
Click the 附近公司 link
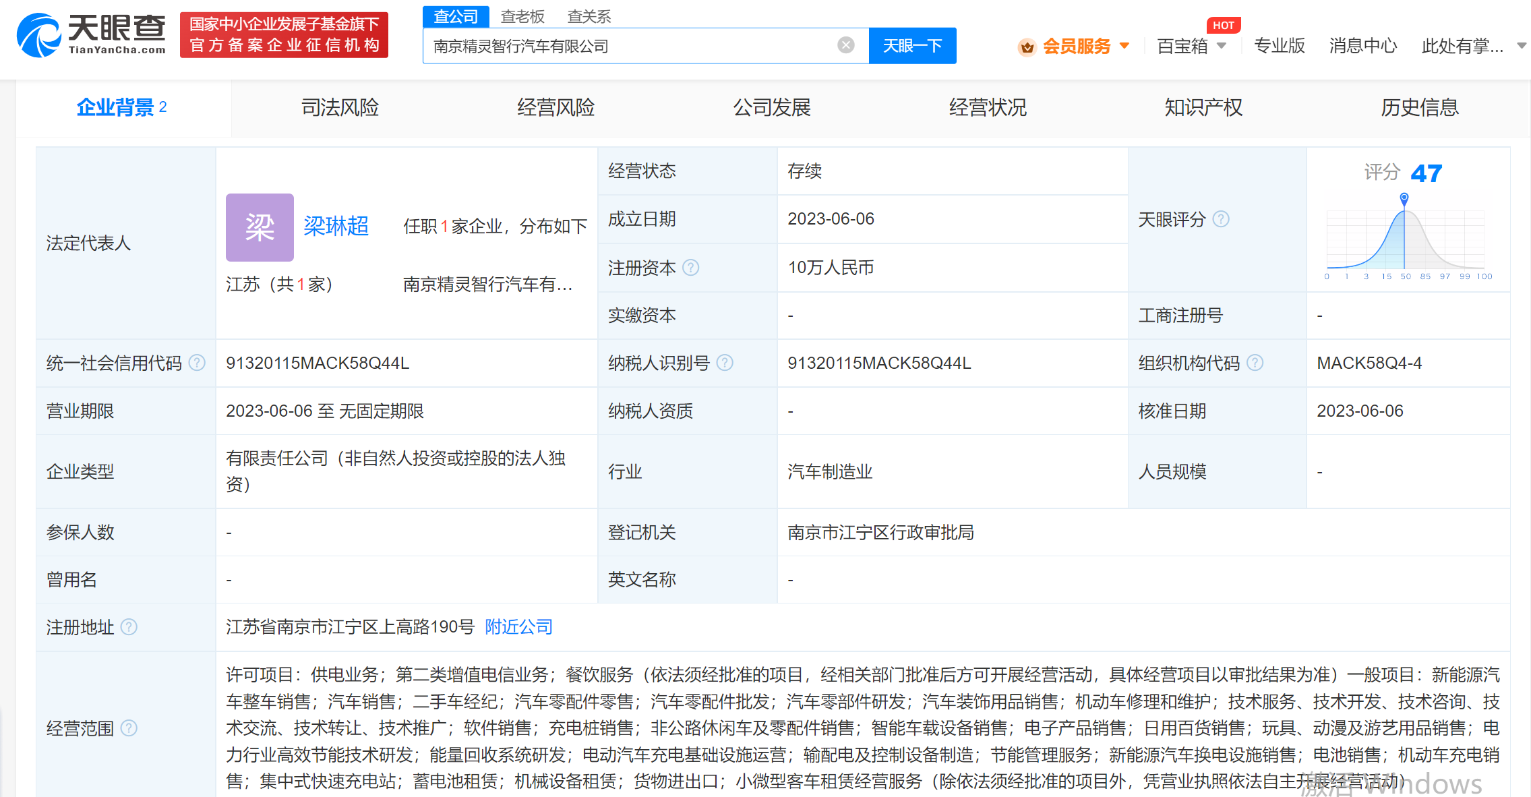[519, 627]
